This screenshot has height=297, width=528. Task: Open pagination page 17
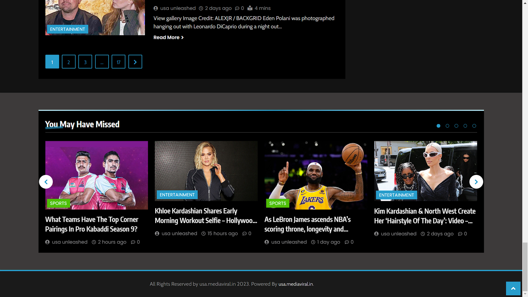[118, 62]
